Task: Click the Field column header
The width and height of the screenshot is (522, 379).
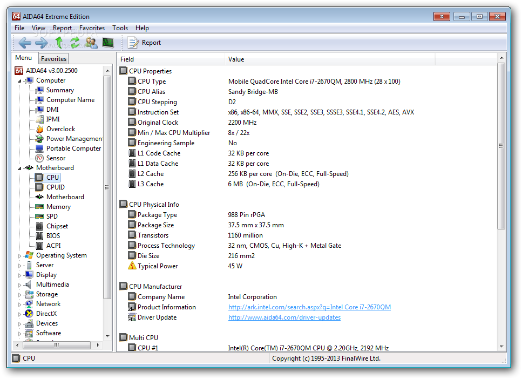Action: pyautogui.click(x=172, y=59)
